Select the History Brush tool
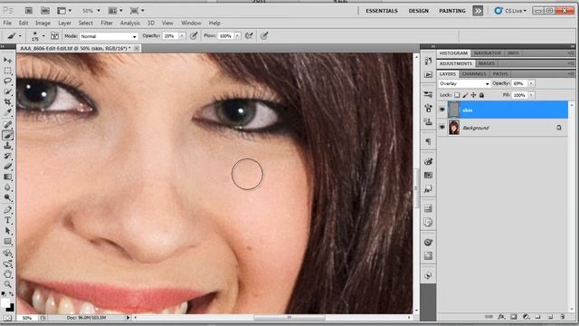 pos(7,156)
